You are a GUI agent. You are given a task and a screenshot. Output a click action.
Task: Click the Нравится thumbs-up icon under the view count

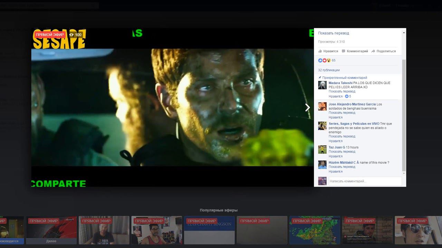click(x=320, y=51)
